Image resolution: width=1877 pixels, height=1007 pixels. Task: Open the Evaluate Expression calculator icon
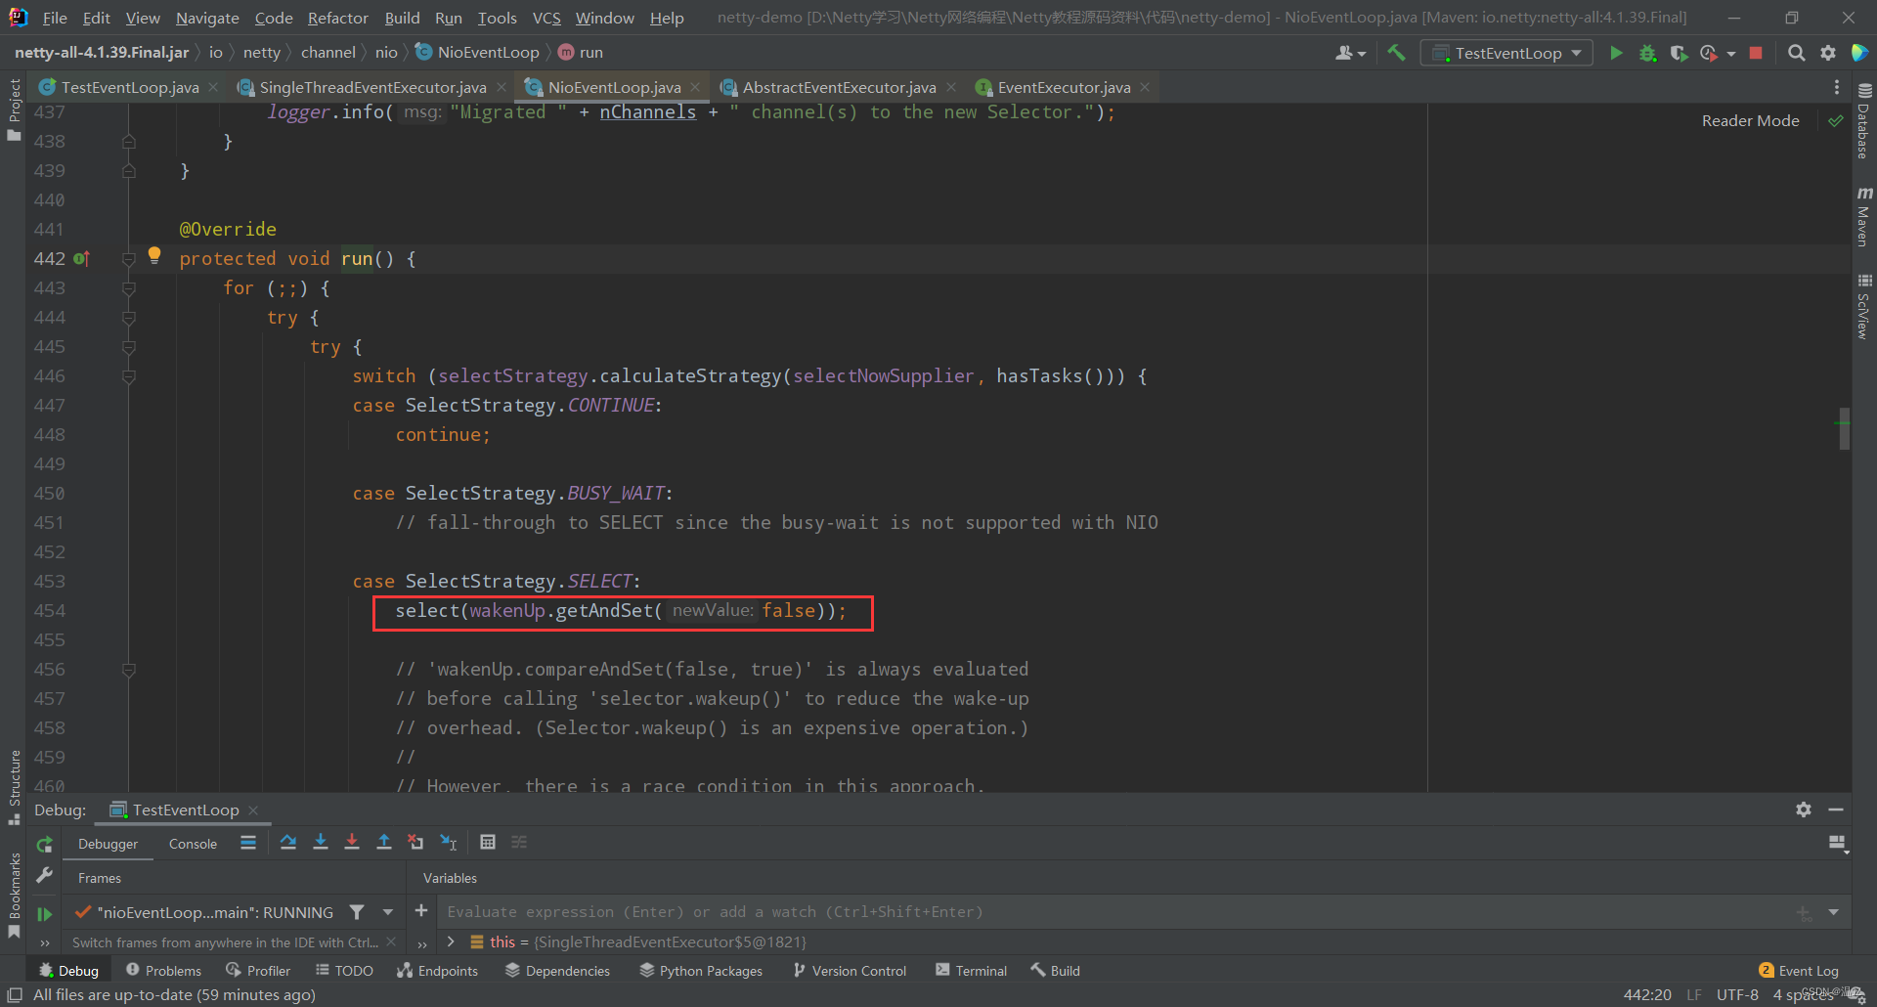coord(488,842)
